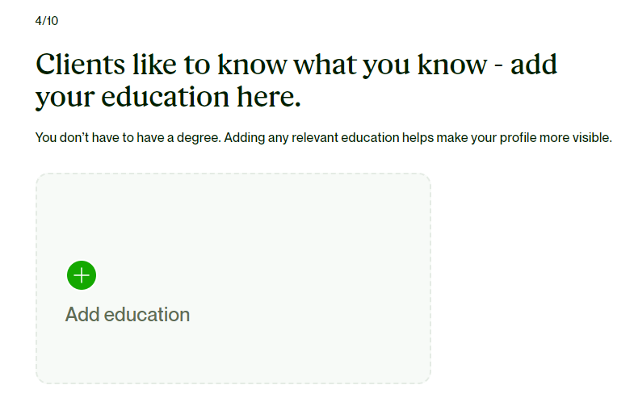634x406 pixels.
Task: Click the word "Clients" in the heading
Action: pos(81,65)
